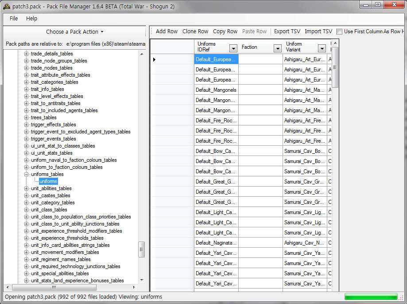Open the Choose a Pack Action dropdown

tap(74, 32)
